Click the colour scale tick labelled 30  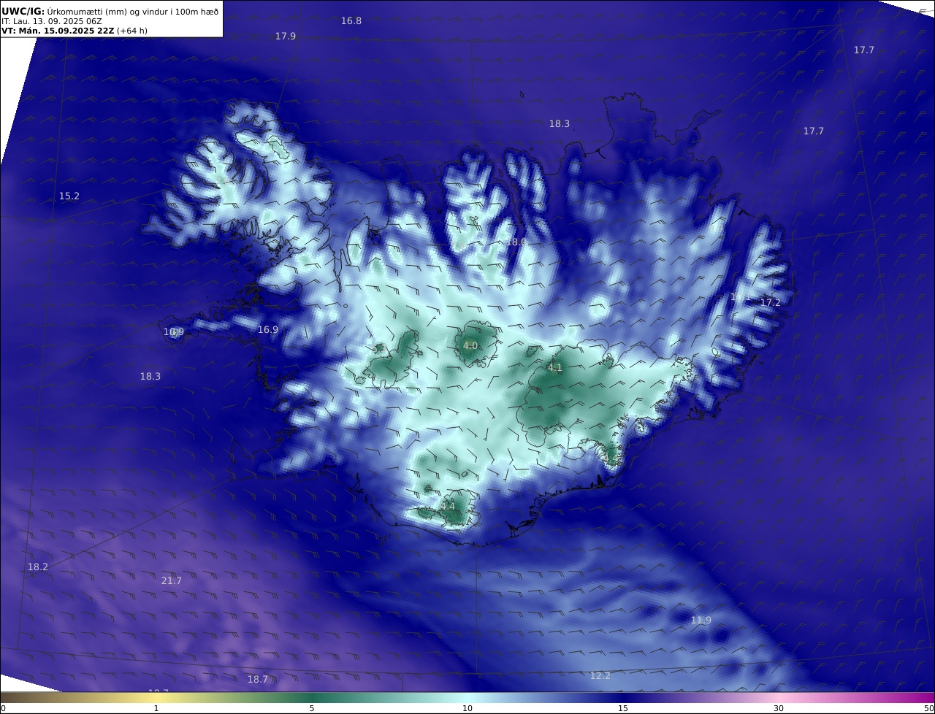pyautogui.click(x=779, y=708)
